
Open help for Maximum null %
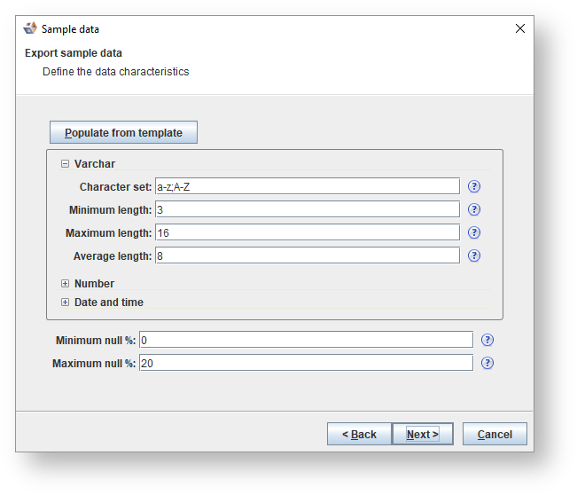pyautogui.click(x=487, y=363)
